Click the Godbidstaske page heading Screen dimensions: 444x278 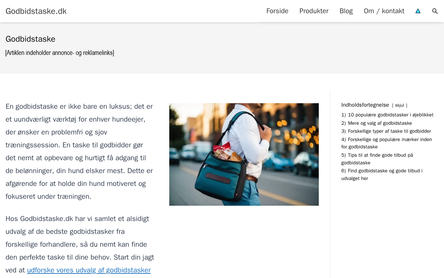31,39
